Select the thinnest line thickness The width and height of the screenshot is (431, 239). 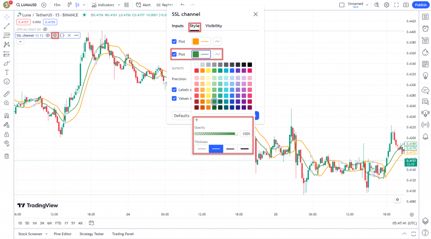[x=202, y=149]
